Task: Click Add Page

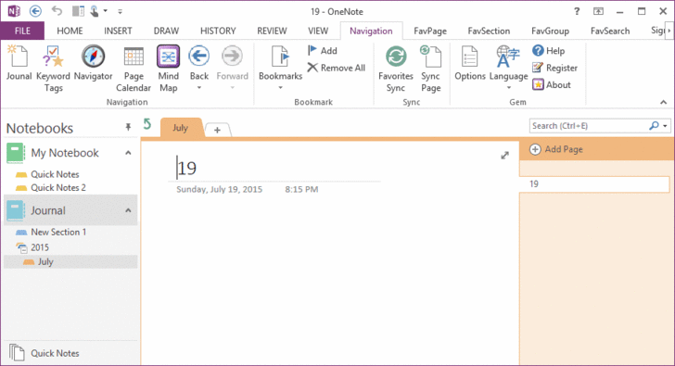Action: pyautogui.click(x=556, y=149)
